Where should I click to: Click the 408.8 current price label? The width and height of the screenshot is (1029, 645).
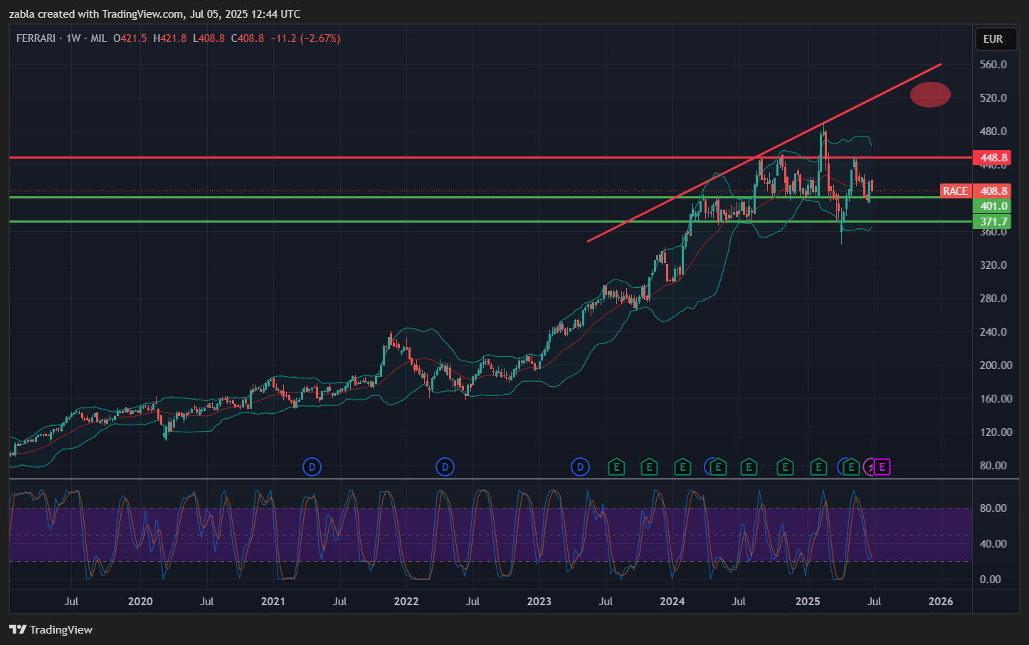point(993,191)
